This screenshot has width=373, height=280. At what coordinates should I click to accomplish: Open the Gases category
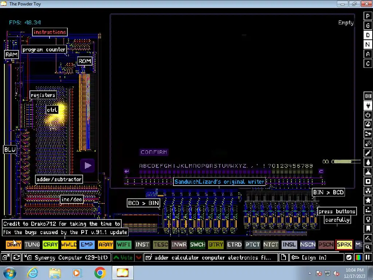(368, 153)
